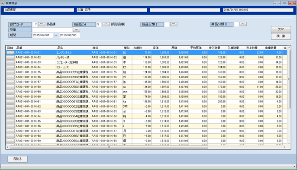
Task: Sort by the 平均原価 column header
Action: (198, 48)
